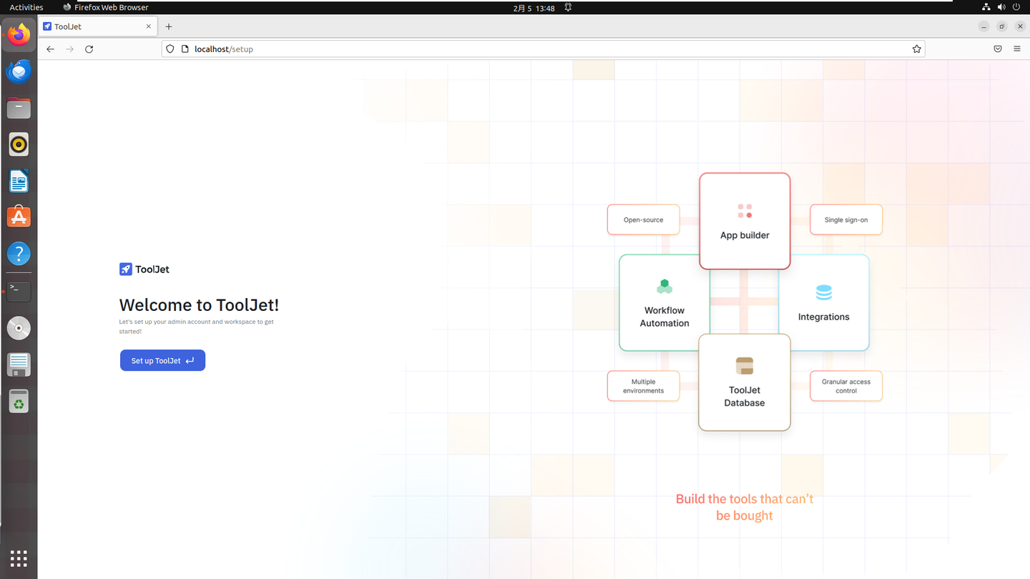Screen dimensions: 1030x579
Task: Switch to the ToolJet browser tab
Action: point(93,26)
